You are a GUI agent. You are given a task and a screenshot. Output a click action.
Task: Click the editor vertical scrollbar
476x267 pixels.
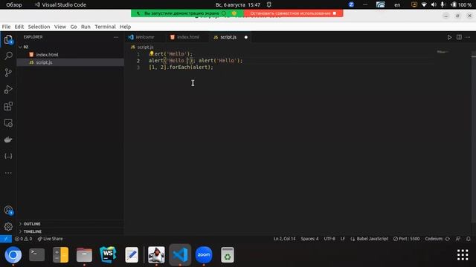point(474,136)
